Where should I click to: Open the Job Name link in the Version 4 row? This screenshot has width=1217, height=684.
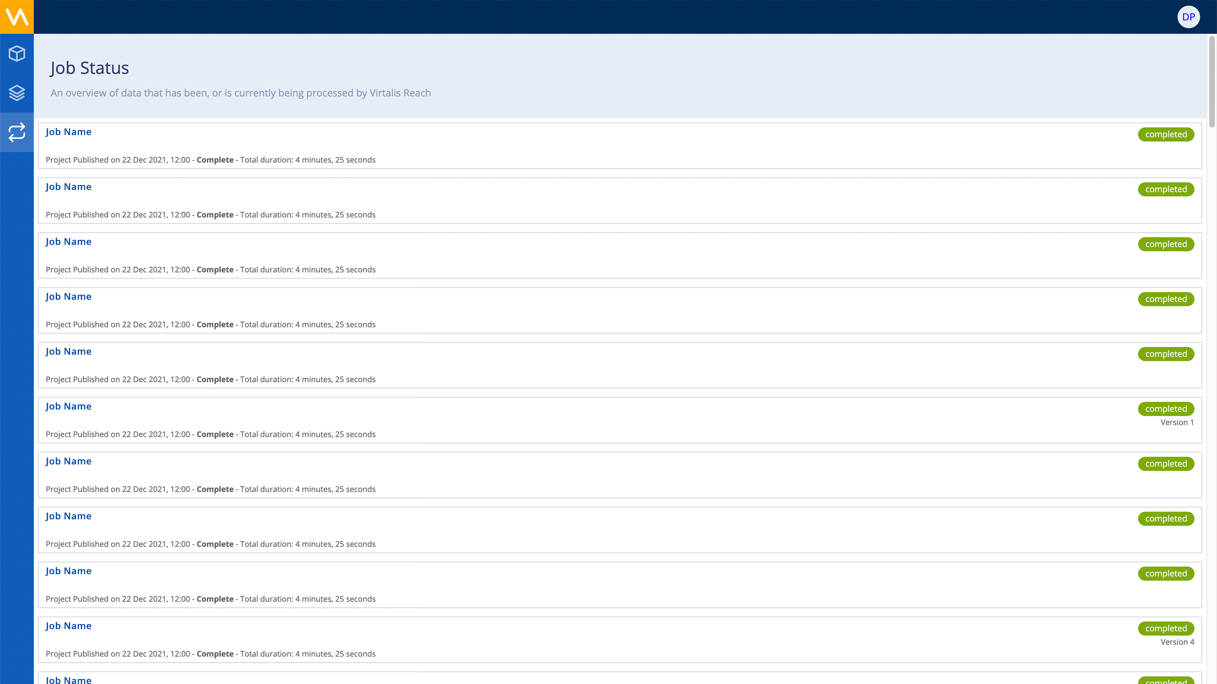68,626
